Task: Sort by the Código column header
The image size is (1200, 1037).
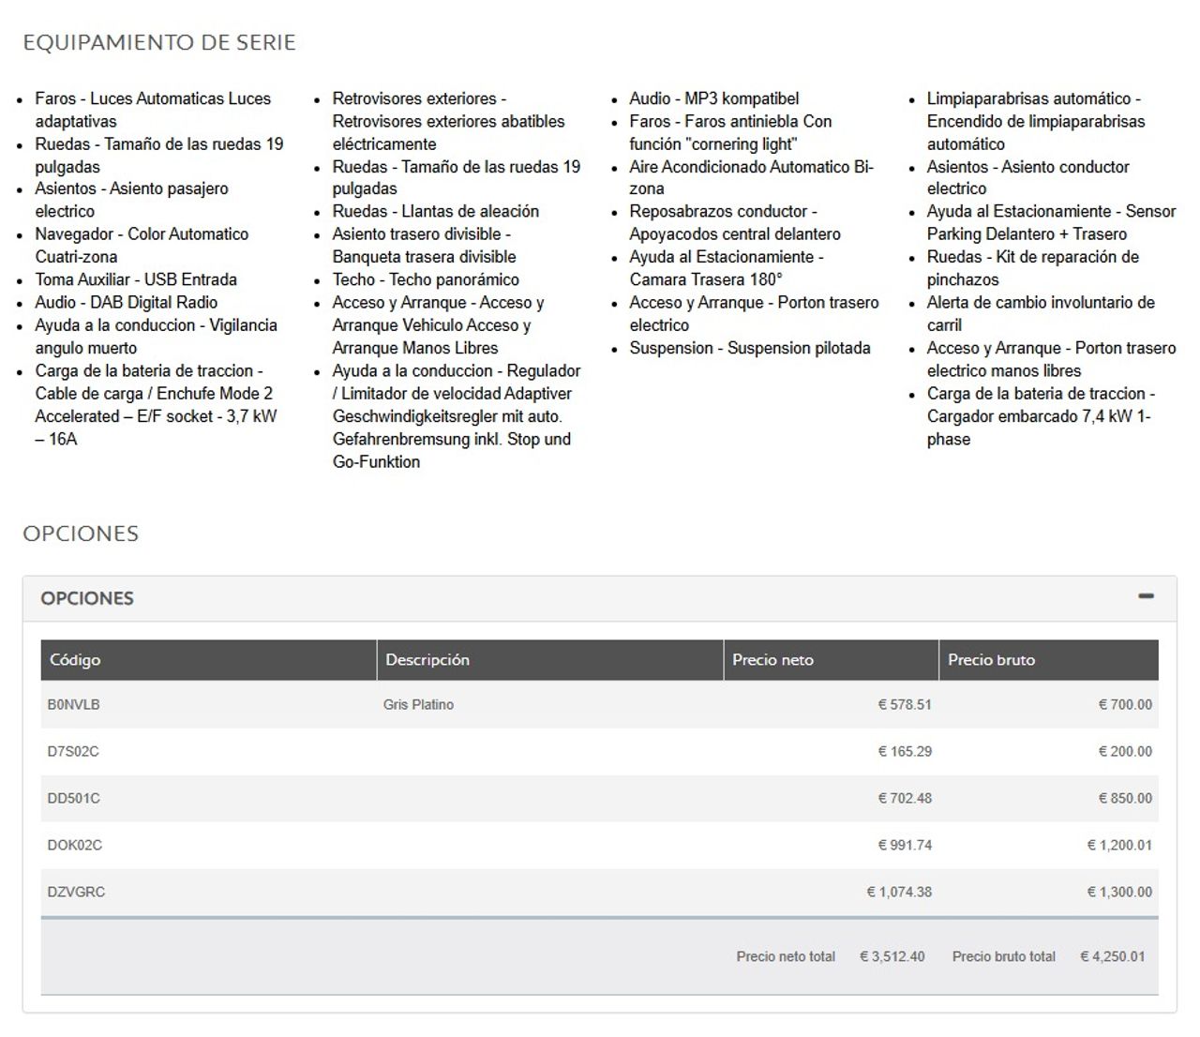Action: tap(75, 660)
